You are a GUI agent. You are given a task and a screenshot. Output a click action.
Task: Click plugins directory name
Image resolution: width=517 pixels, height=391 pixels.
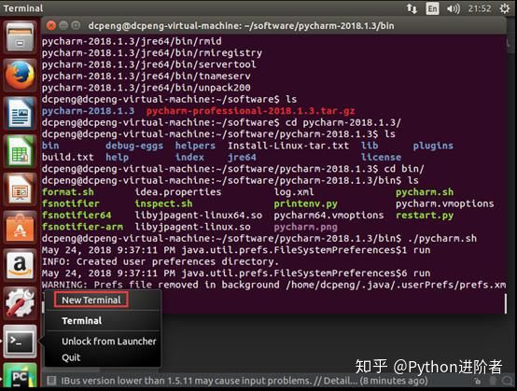[433, 146]
